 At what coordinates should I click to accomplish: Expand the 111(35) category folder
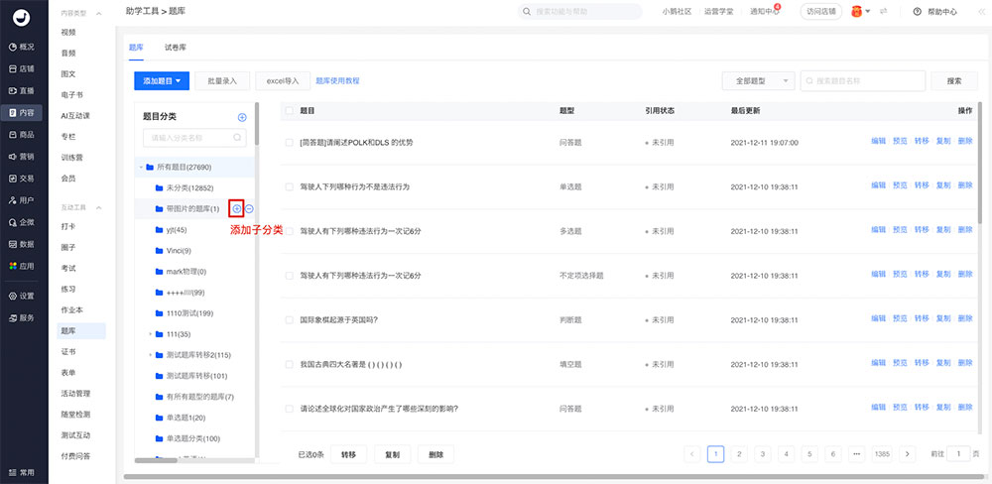point(150,333)
